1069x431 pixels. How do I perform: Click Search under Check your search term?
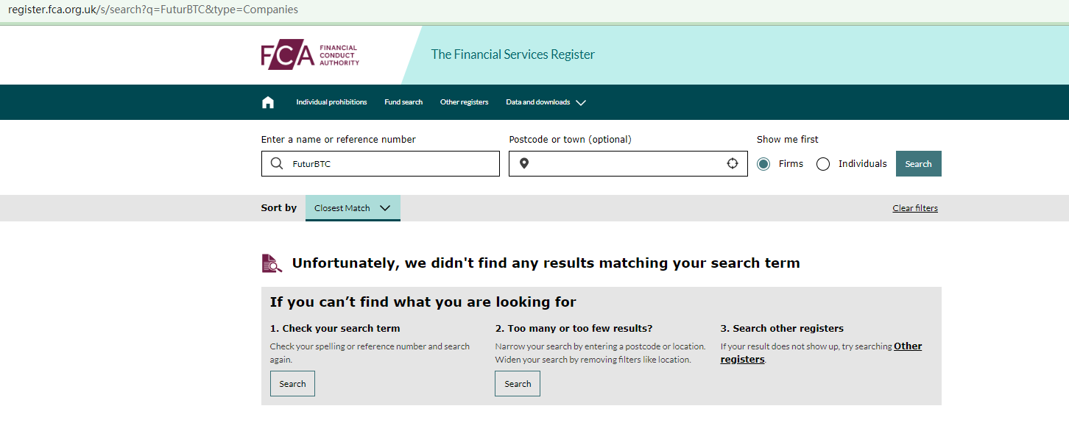click(x=292, y=384)
